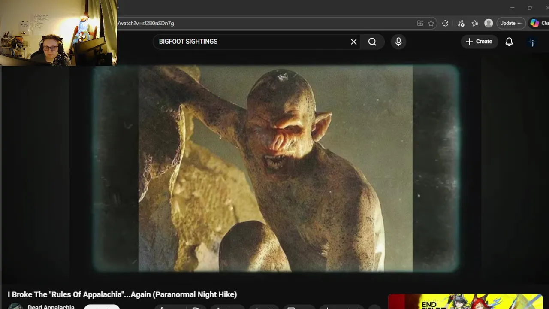549x309 pixels.
Task: Restore down the browser window
Action: 530,8
